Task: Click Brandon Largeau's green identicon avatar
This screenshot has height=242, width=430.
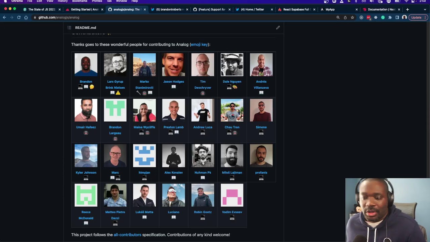Action: pyautogui.click(x=115, y=110)
